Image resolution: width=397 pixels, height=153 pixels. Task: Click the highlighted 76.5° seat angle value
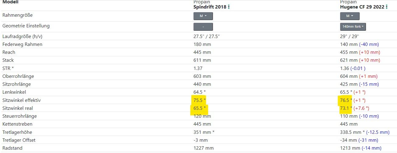click(x=346, y=100)
